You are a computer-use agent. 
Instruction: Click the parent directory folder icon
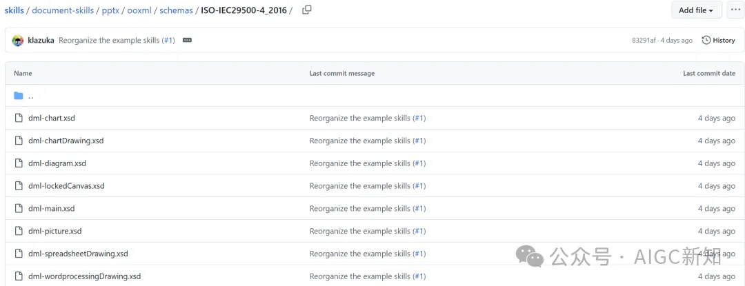click(19, 96)
